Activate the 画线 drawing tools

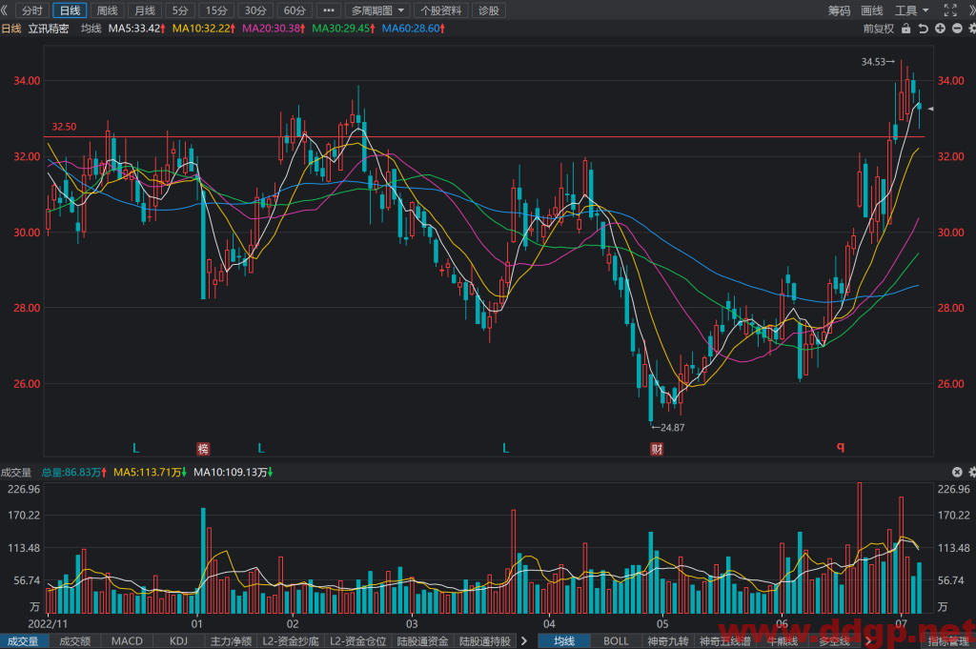click(872, 10)
